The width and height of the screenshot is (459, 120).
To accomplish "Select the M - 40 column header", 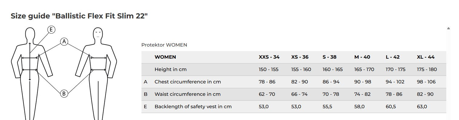I will 362,57.
